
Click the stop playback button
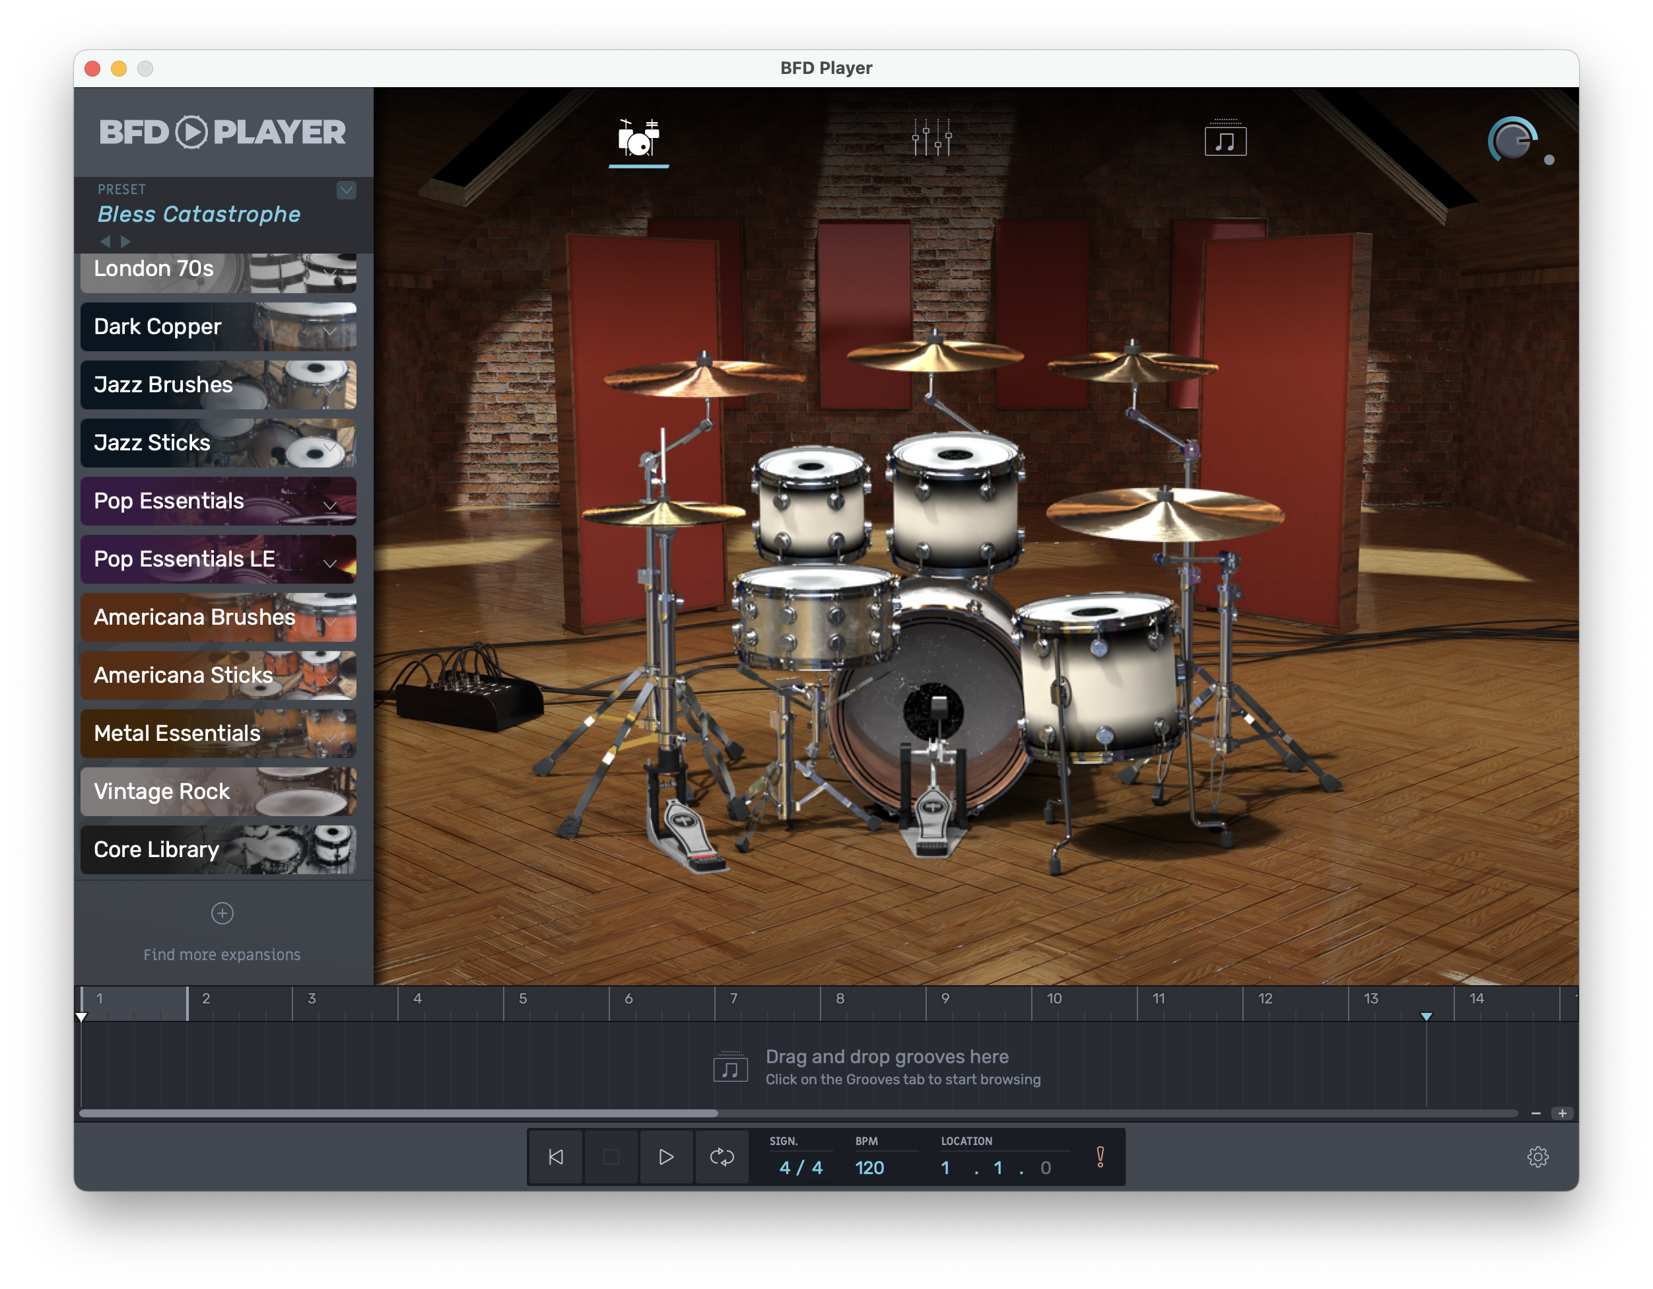click(x=611, y=1156)
